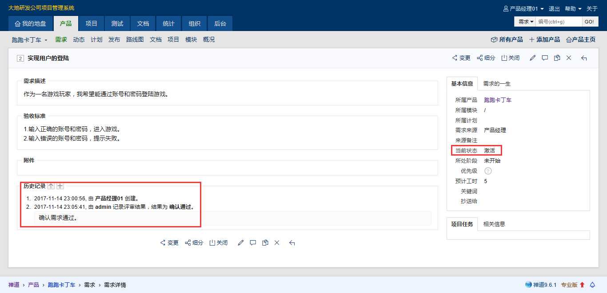Open the 发布 submenu item
The image size is (607, 293).
(114, 39)
